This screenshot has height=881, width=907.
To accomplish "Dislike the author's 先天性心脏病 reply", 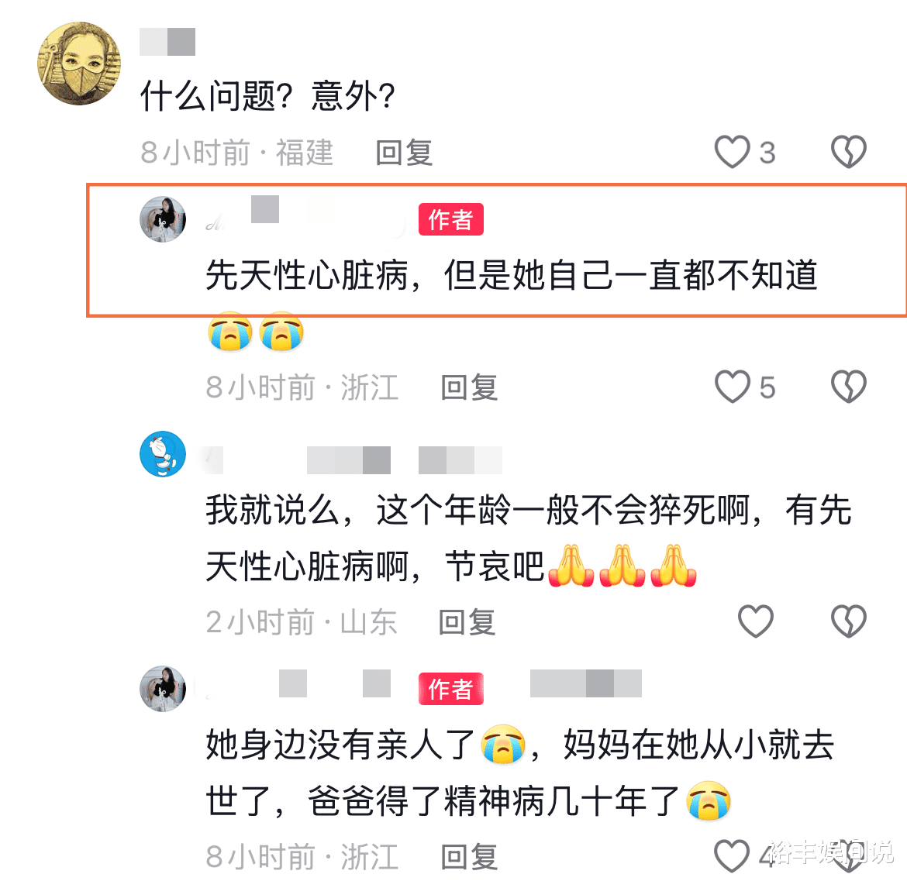I will coord(849,387).
